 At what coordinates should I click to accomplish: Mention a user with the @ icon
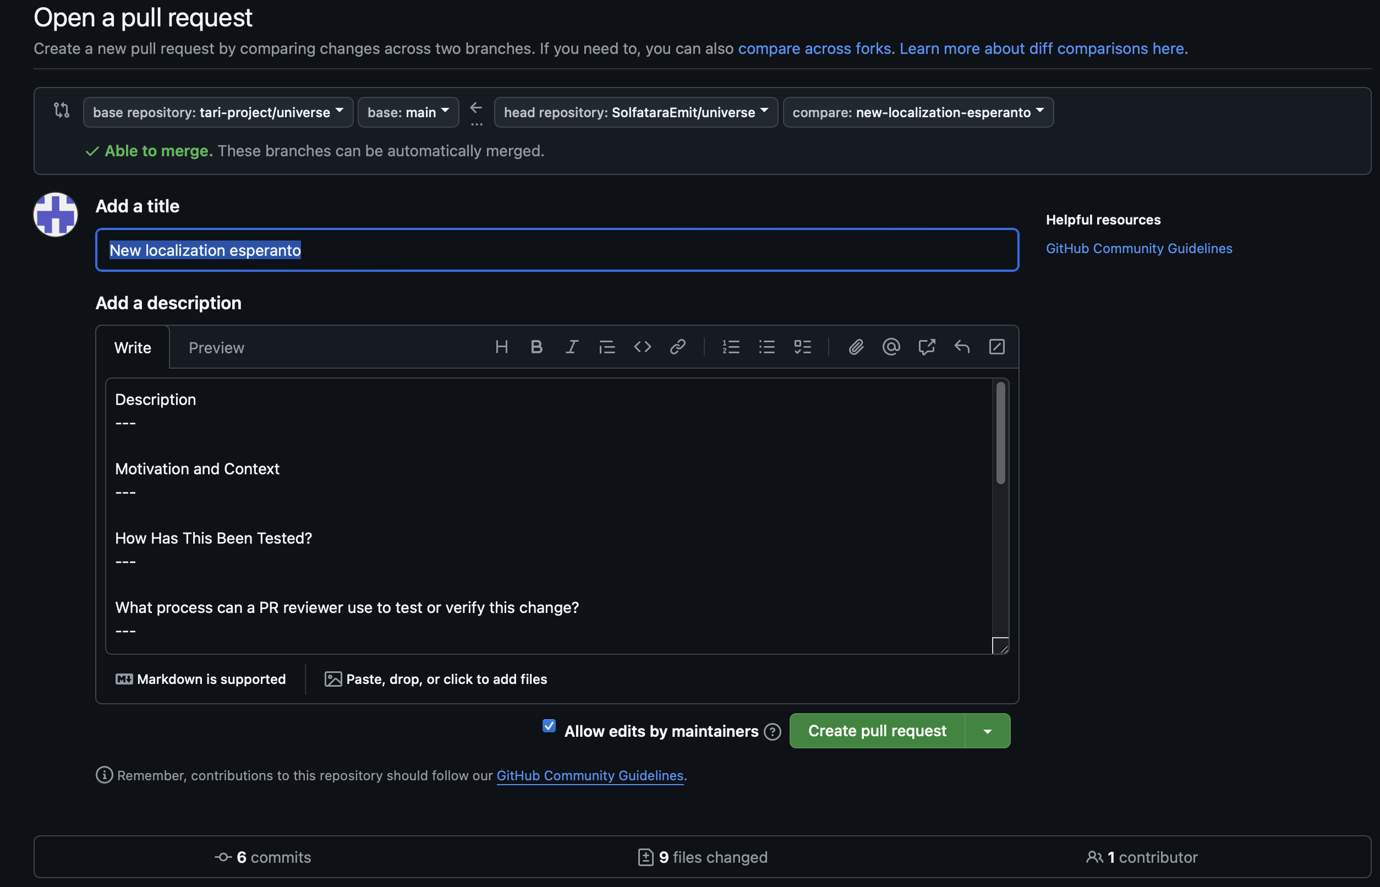pyautogui.click(x=891, y=347)
